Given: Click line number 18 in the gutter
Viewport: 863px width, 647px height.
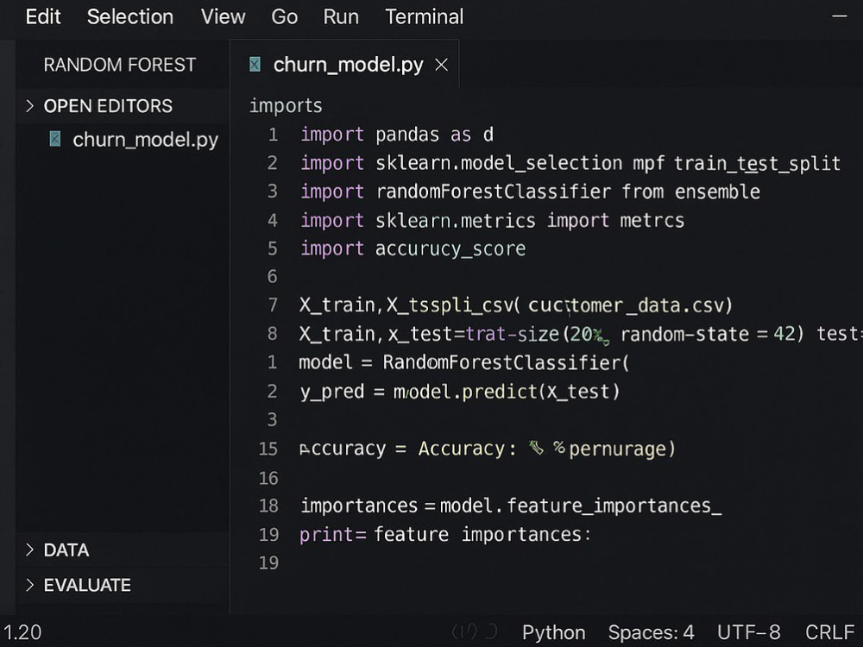Looking at the screenshot, I should coord(268,506).
